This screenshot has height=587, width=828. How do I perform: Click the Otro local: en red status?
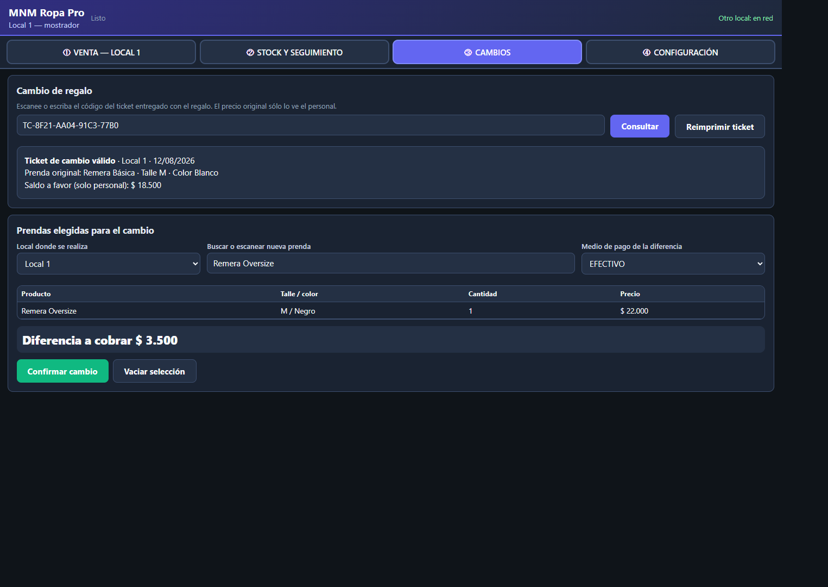[745, 18]
